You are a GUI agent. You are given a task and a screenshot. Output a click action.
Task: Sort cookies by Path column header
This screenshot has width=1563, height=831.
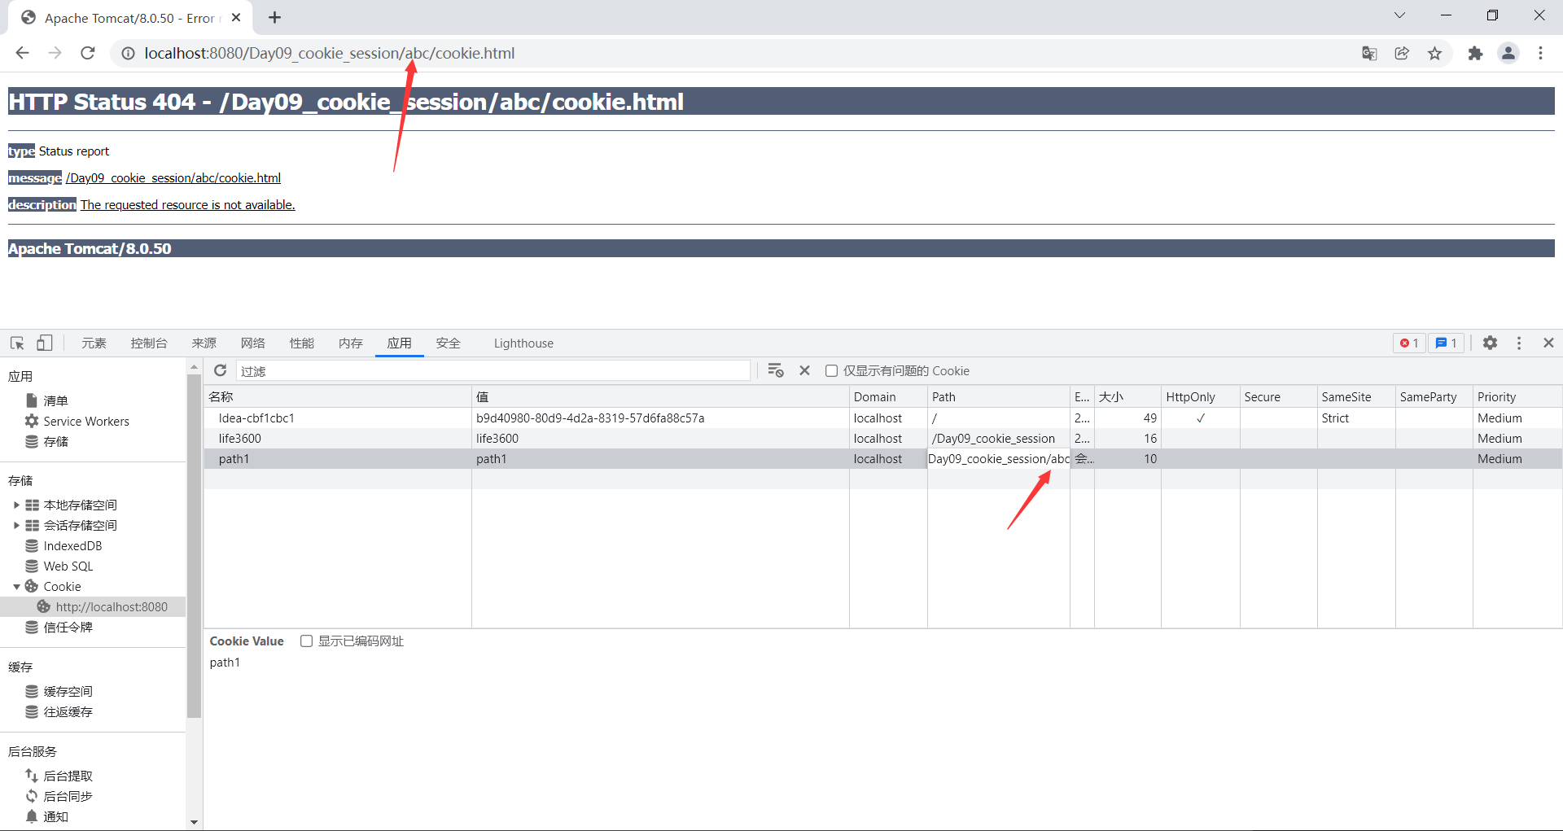(999, 396)
